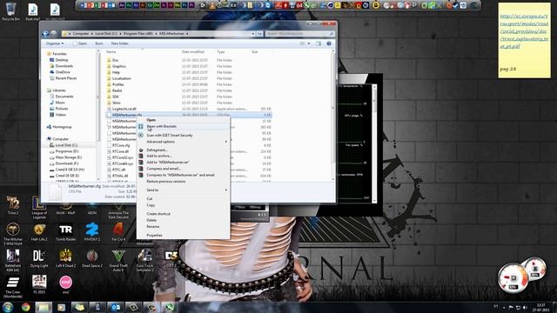
Task: Click the Windows Start orb
Action: pos(8,307)
